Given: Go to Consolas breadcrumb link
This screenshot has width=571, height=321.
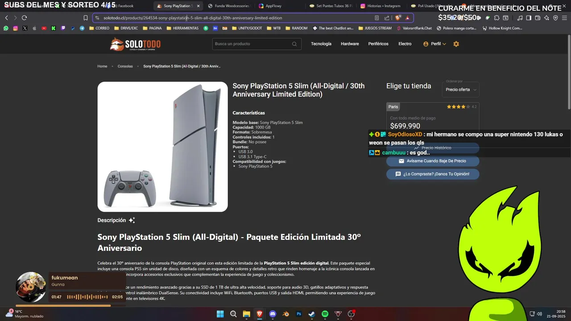Looking at the screenshot, I should [x=125, y=66].
